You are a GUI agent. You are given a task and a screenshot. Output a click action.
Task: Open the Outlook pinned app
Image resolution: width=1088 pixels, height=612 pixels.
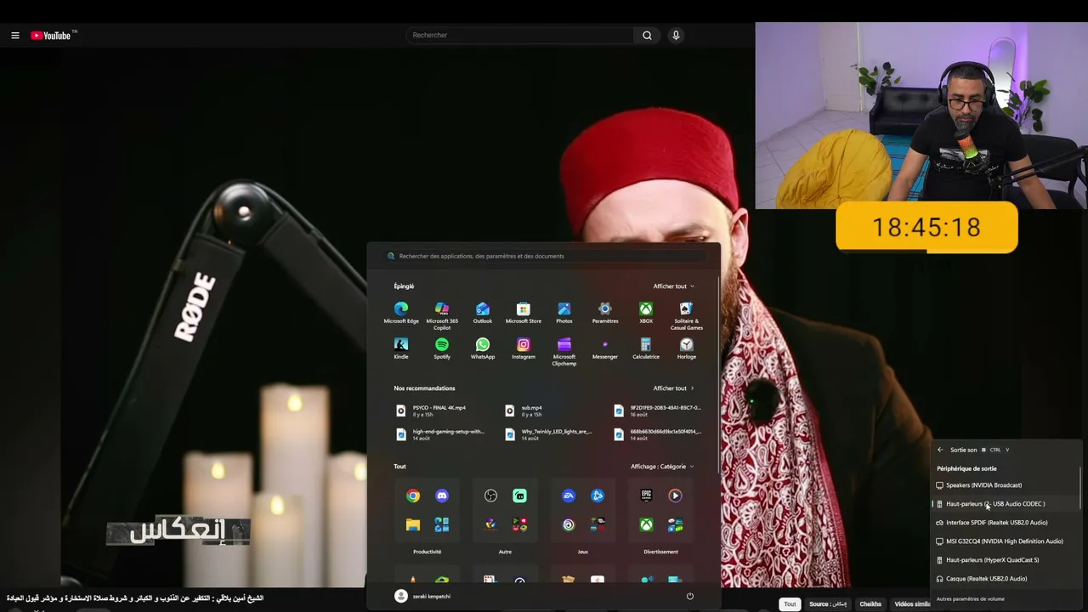(483, 313)
